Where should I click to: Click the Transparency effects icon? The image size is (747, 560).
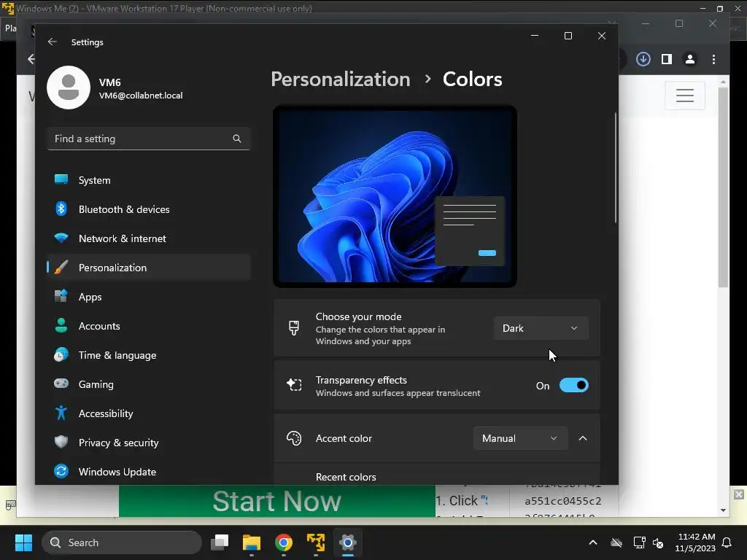click(294, 384)
